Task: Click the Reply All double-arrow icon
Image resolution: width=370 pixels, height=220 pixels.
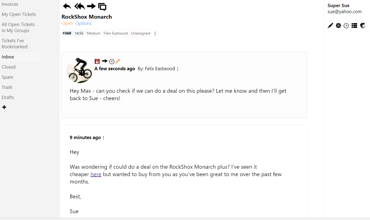Action: [x=79, y=6]
